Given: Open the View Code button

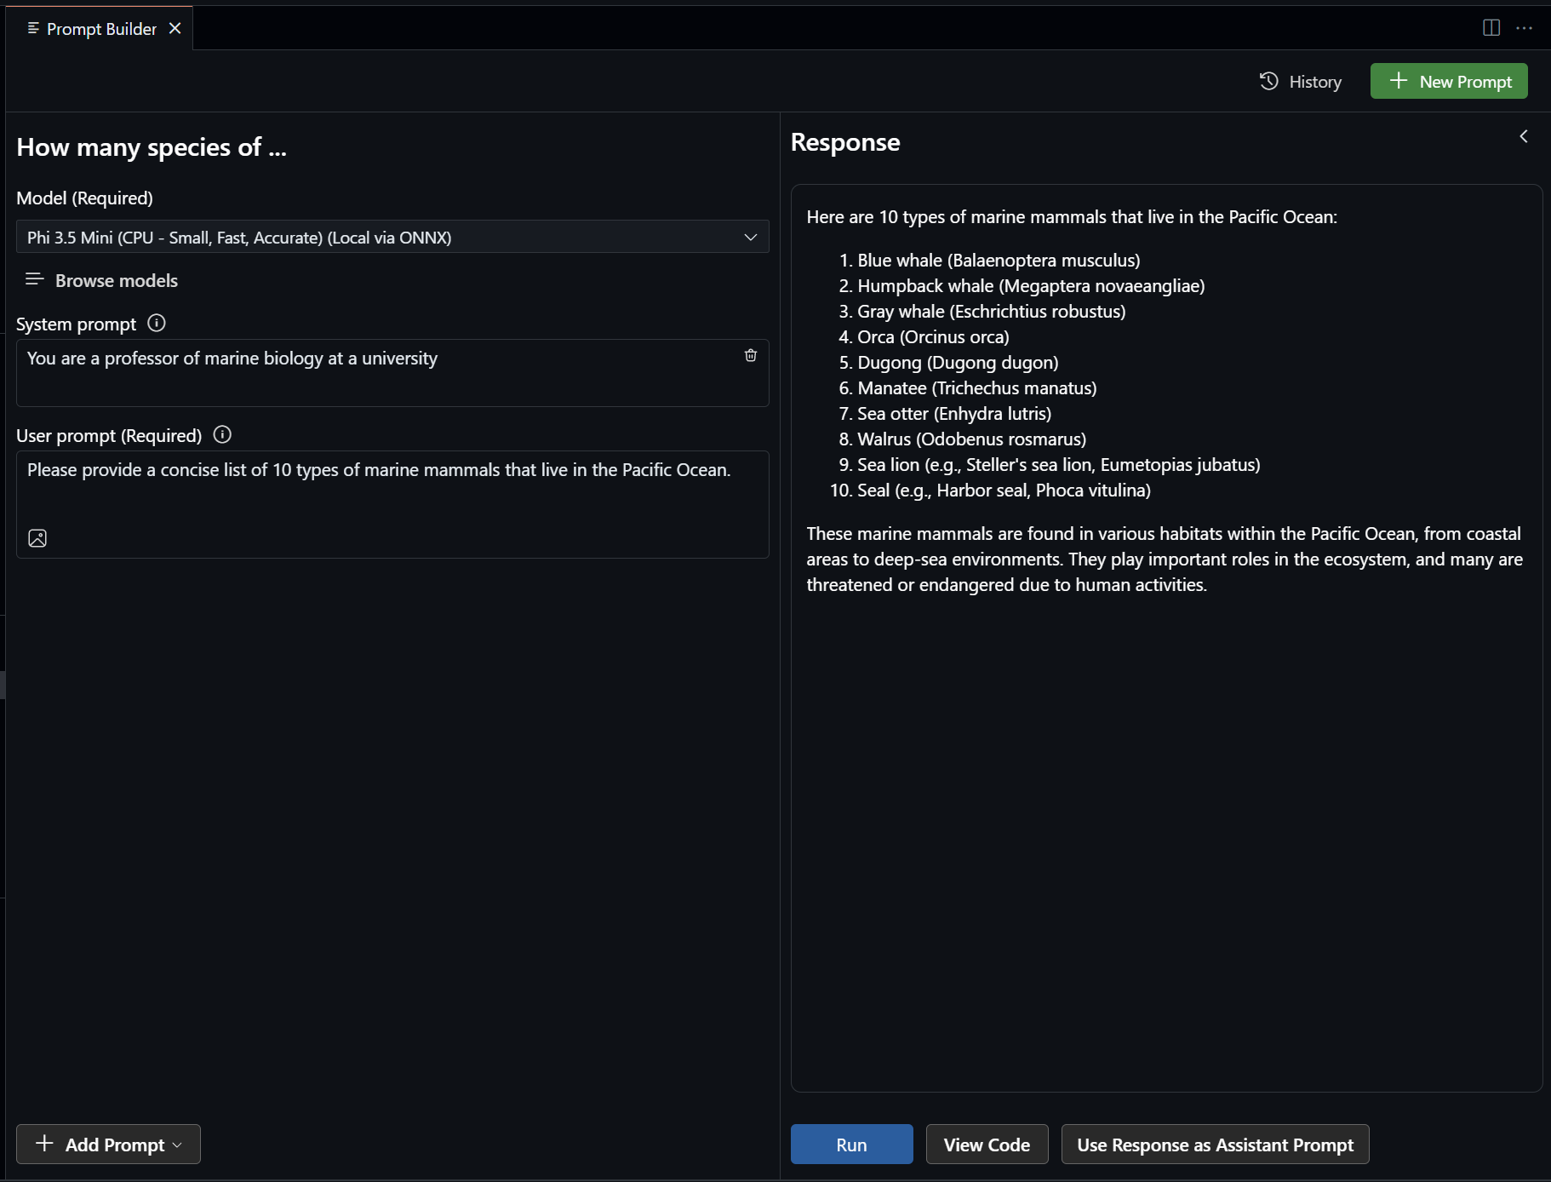Looking at the screenshot, I should (x=987, y=1145).
